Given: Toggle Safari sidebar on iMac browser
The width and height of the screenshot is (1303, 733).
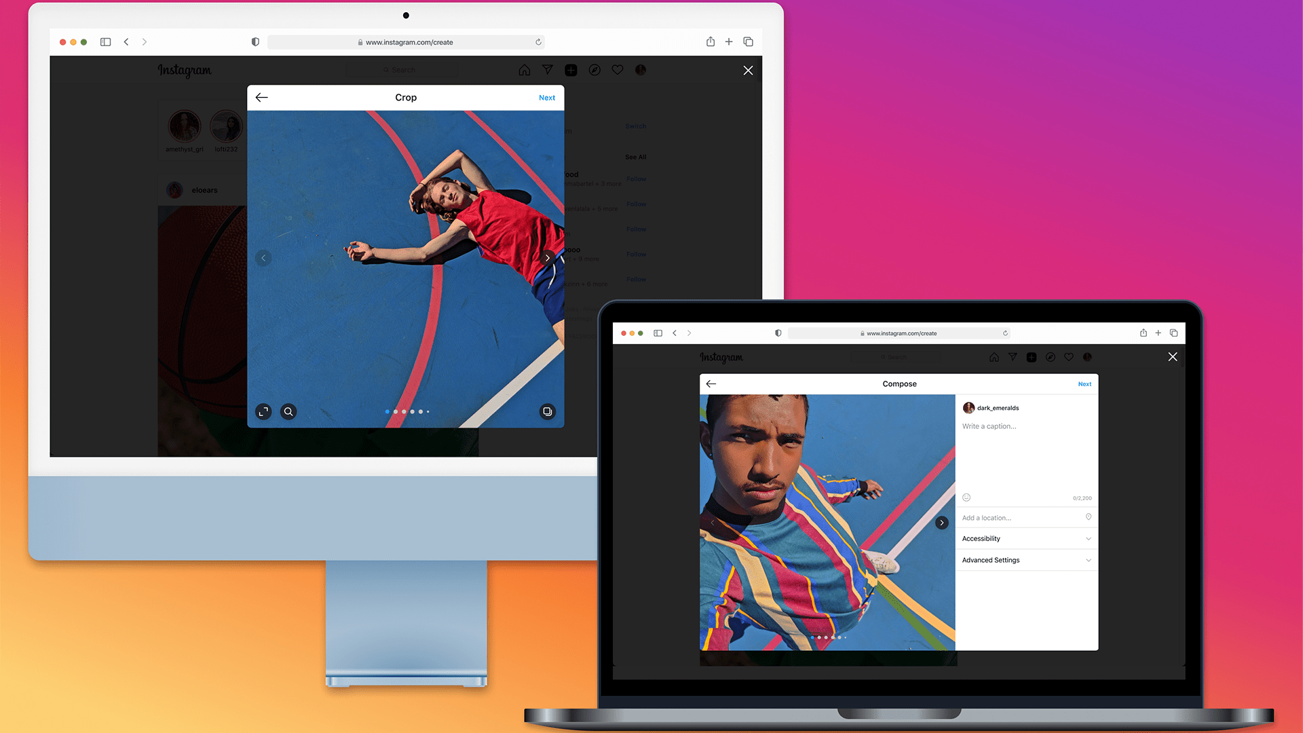Looking at the screenshot, I should tap(105, 42).
